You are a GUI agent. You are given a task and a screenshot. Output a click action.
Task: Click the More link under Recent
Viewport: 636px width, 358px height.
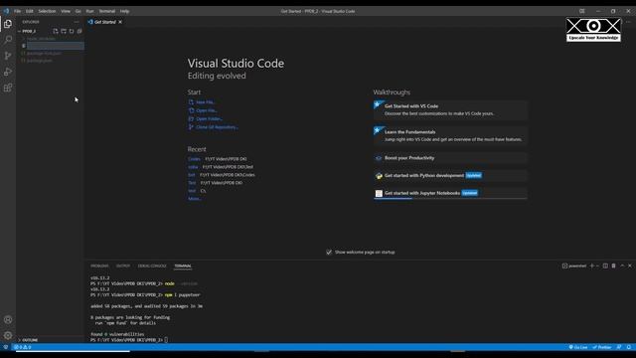195,199
